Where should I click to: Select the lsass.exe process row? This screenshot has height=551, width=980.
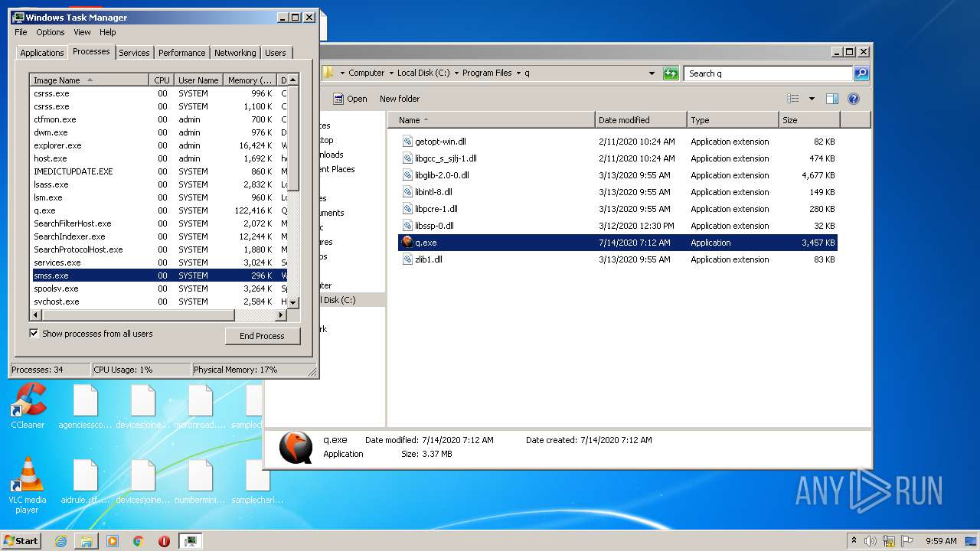coord(158,184)
